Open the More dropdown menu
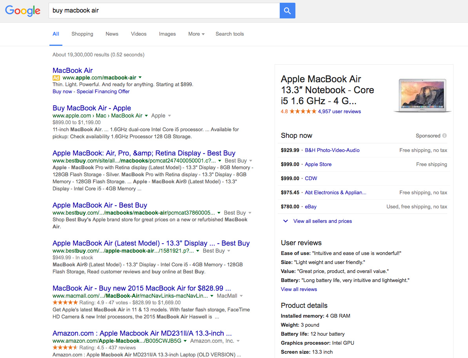Screen dimensions: 468x358 coord(197,34)
